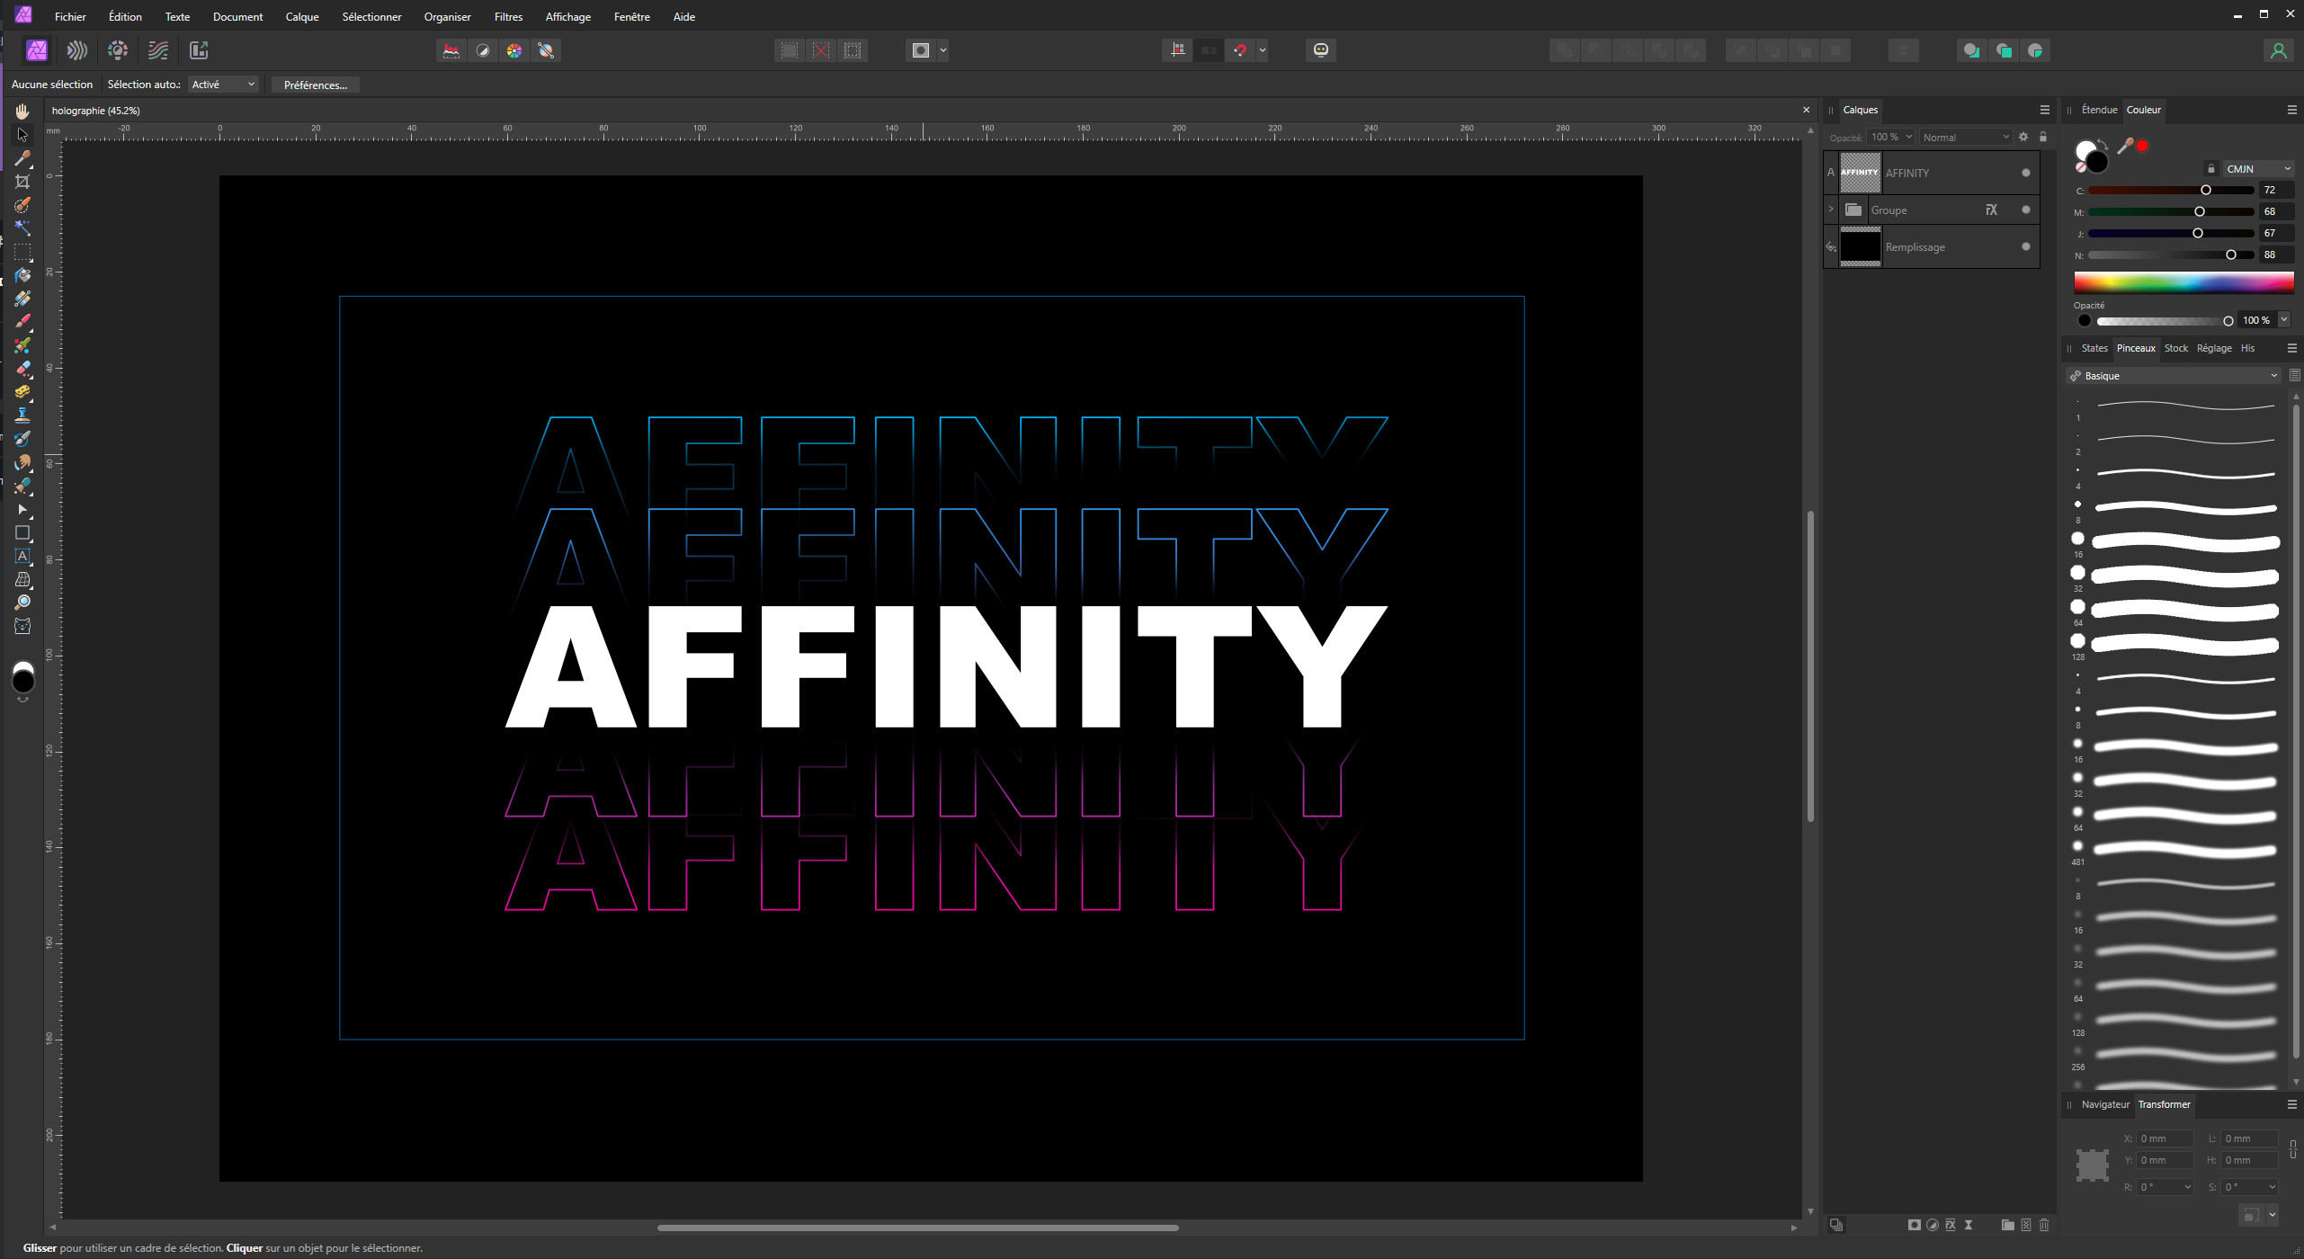Switch to the Liquify persona
Viewport: 2304px width, 1259px height.
pos(77,50)
